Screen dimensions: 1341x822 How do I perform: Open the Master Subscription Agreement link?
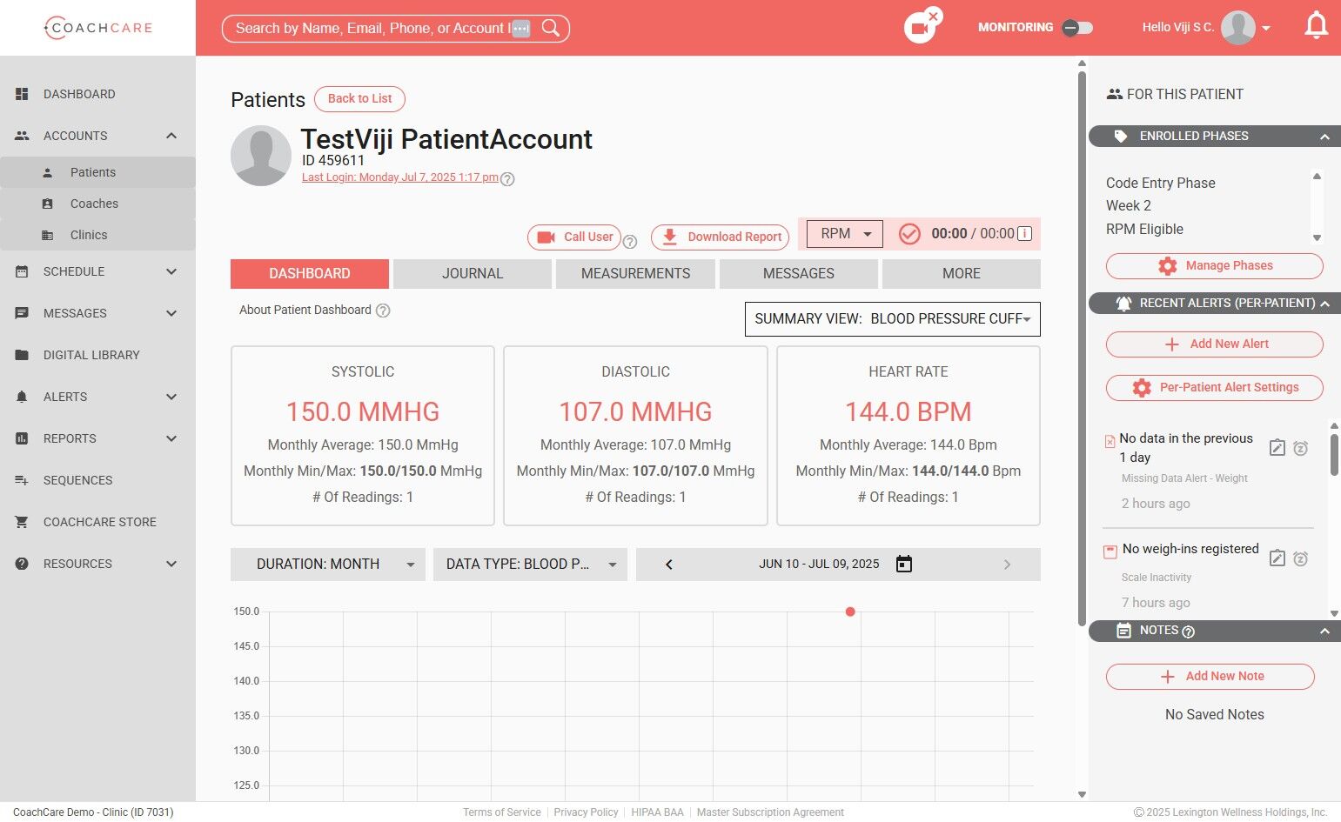[x=770, y=812]
